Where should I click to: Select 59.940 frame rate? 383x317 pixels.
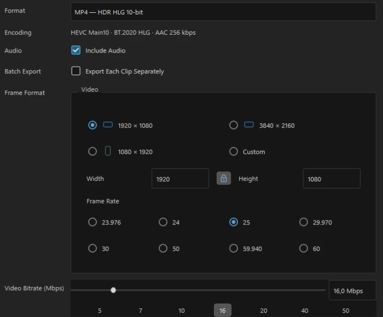(234, 248)
